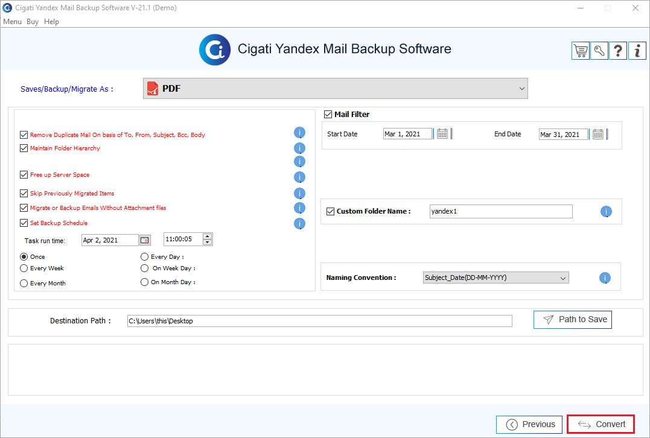Click info icon for Maintain Folder Hierarchy
The image size is (650, 438).
point(300,148)
